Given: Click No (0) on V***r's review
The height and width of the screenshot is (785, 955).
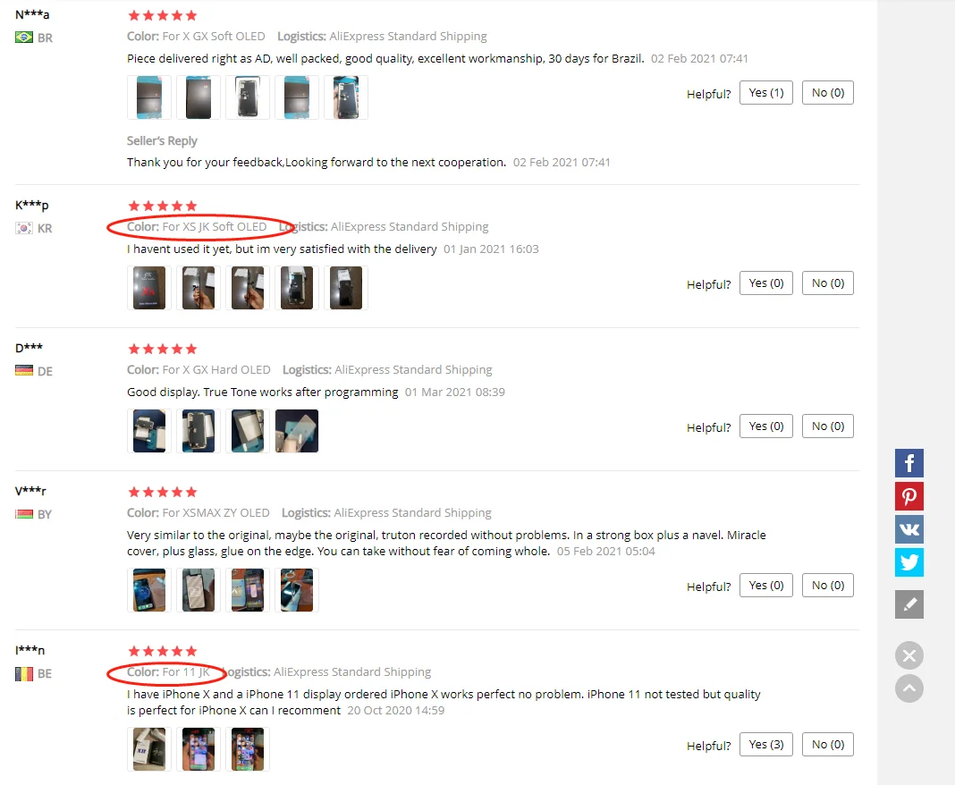Looking at the screenshot, I should point(827,586).
